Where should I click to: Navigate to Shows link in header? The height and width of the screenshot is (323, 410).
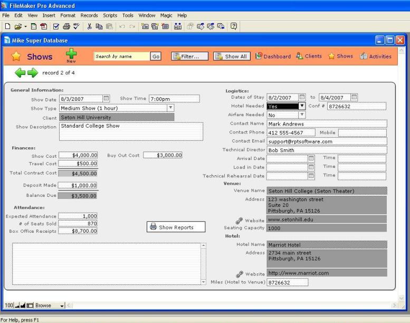click(x=341, y=56)
